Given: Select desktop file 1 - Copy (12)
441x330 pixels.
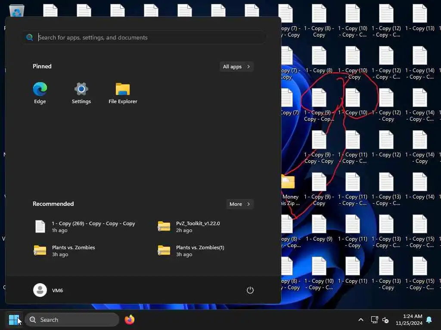Looking at the screenshot, I should pyautogui.click(x=386, y=144).
